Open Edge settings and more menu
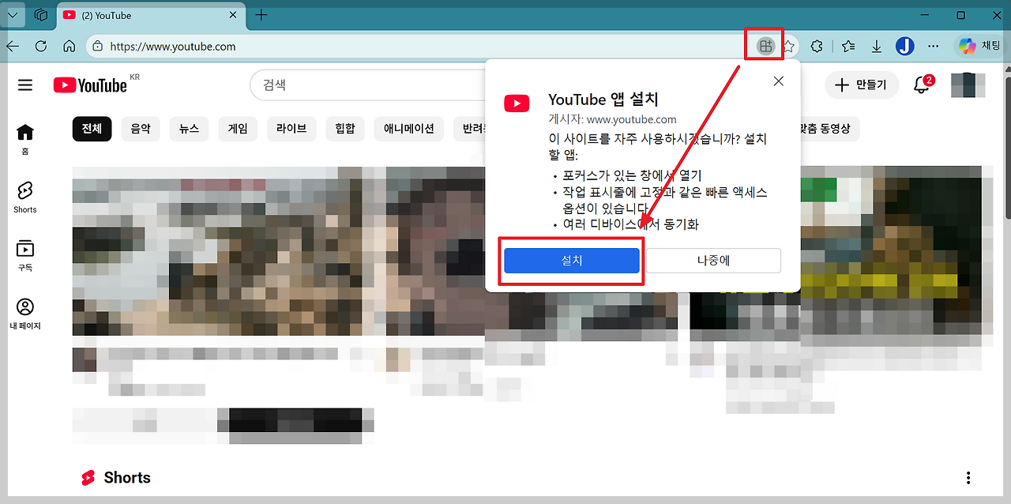This screenshot has width=1011, height=504. point(934,47)
